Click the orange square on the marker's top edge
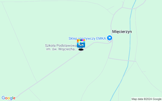 (78, 40)
